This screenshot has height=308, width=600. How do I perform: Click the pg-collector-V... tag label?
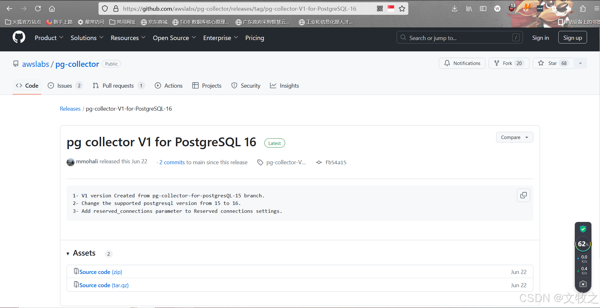click(286, 162)
